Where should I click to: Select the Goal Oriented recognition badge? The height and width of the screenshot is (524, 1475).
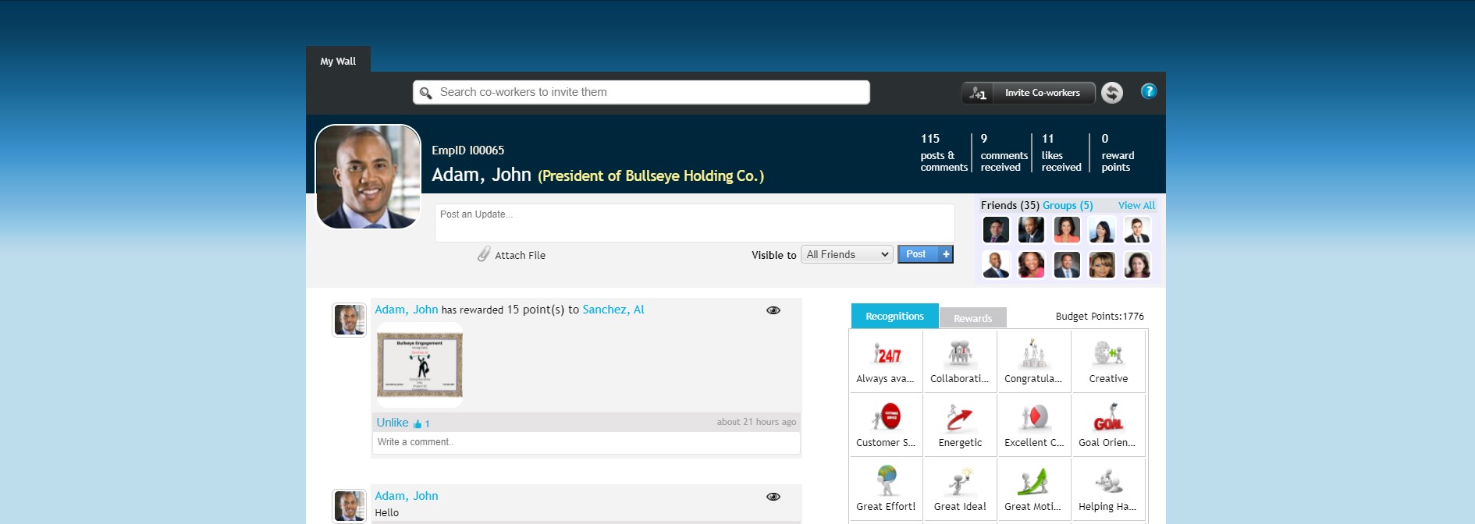click(x=1108, y=425)
